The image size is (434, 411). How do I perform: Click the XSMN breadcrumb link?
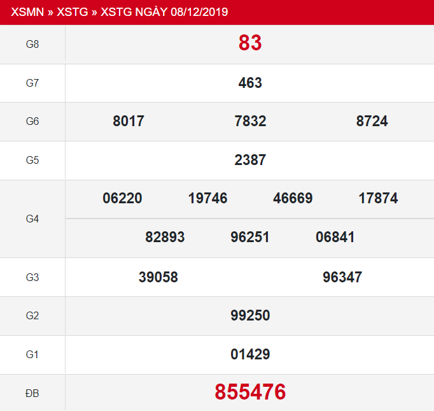[28, 12]
